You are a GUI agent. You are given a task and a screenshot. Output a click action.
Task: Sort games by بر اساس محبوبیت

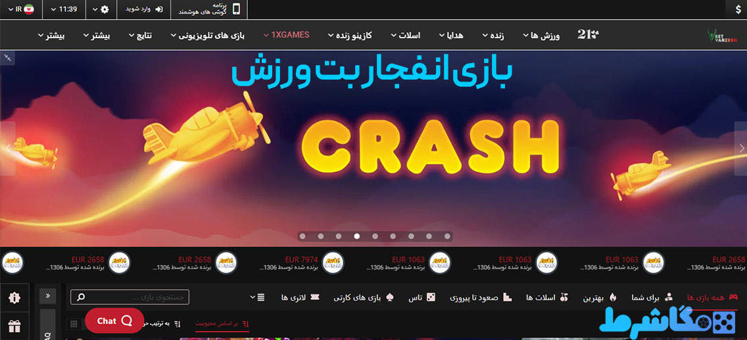pyautogui.click(x=223, y=324)
